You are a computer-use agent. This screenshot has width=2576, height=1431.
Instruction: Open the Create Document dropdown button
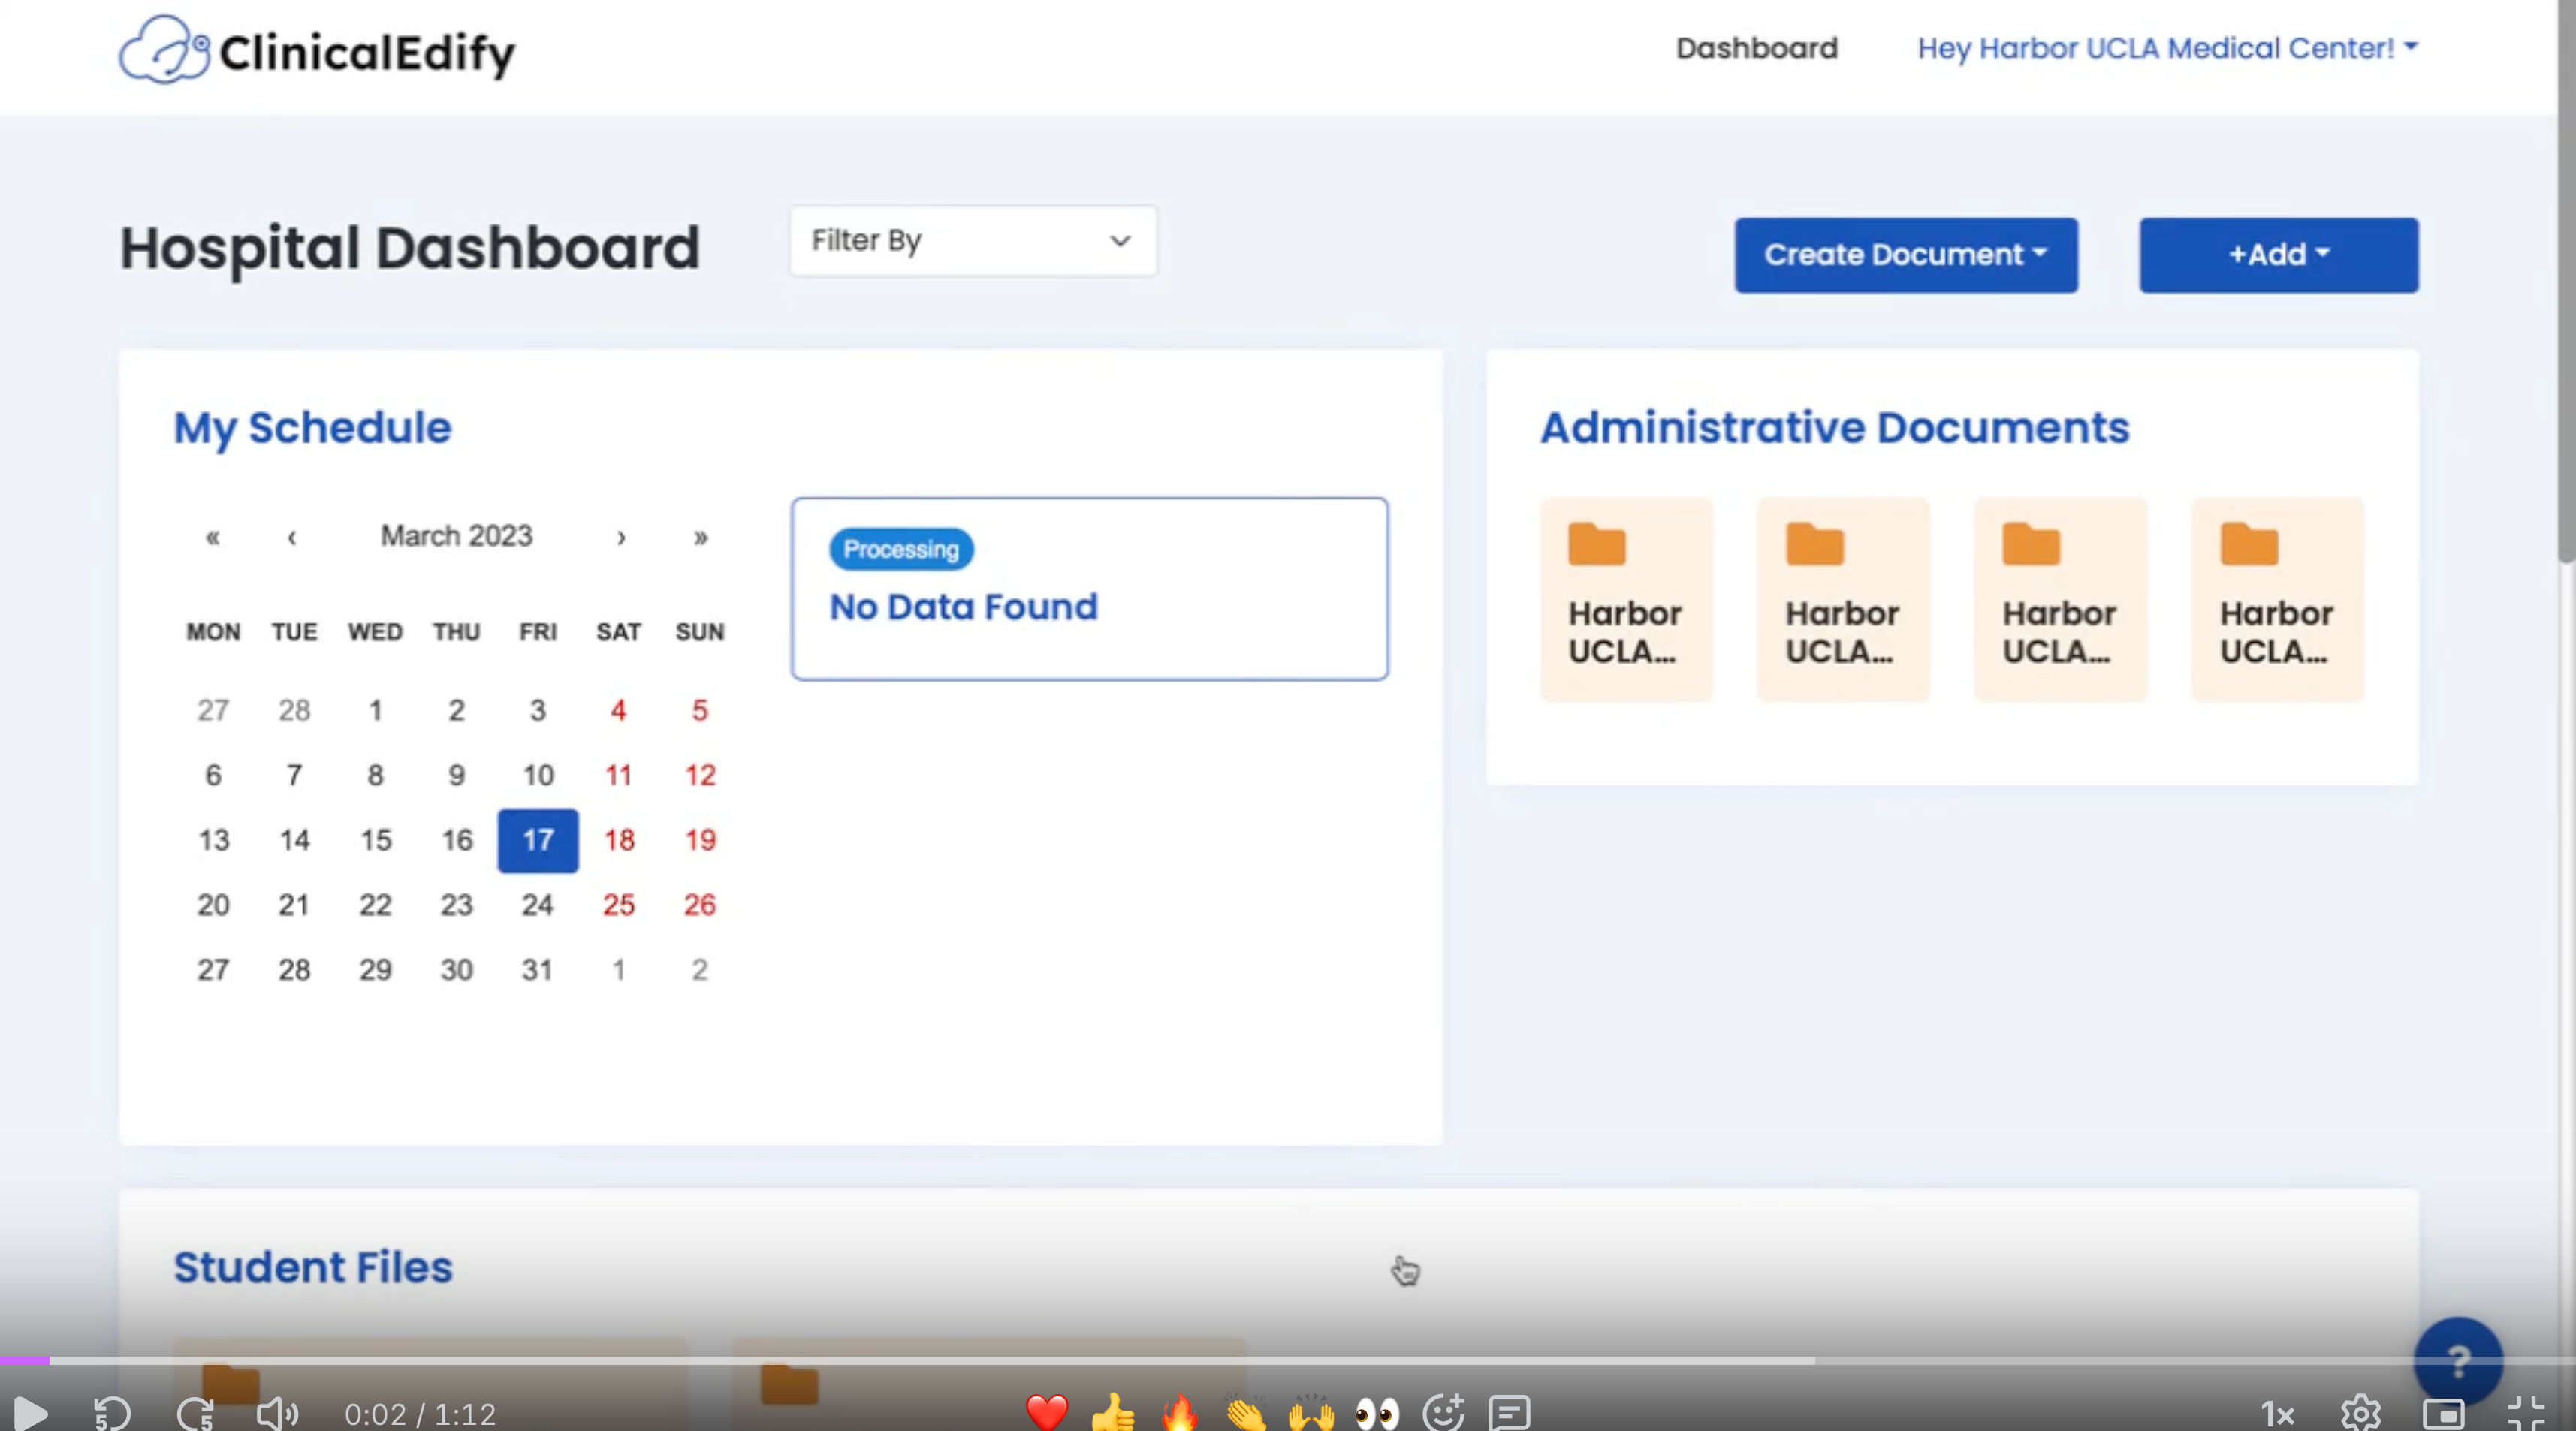pos(1906,255)
